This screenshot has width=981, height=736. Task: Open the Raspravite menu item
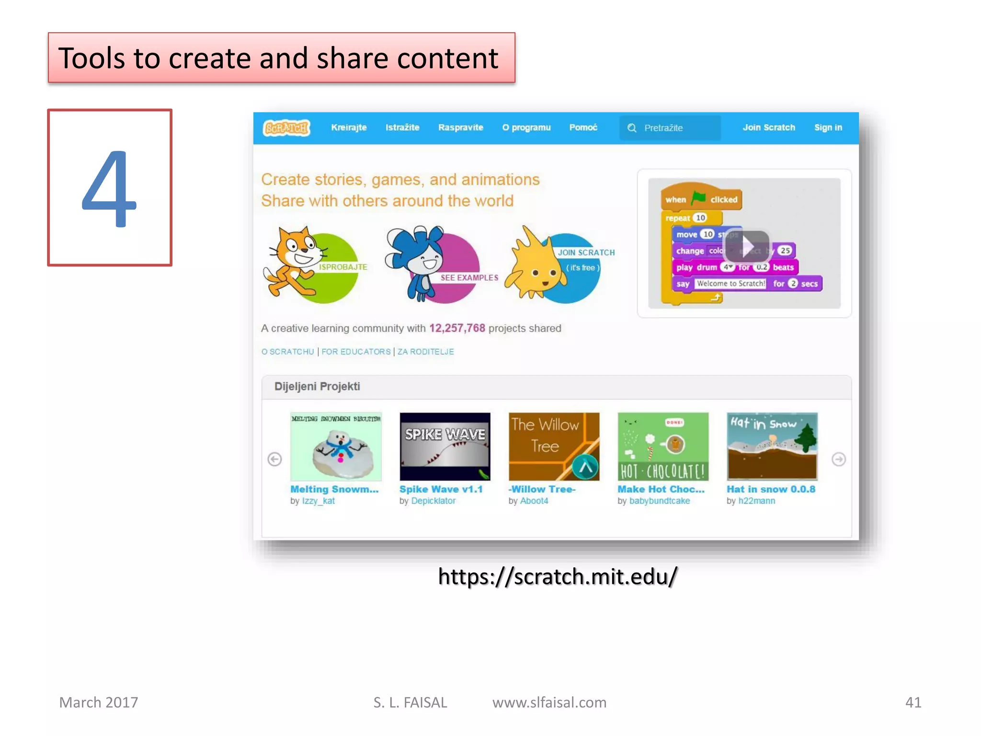click(461, 127)
